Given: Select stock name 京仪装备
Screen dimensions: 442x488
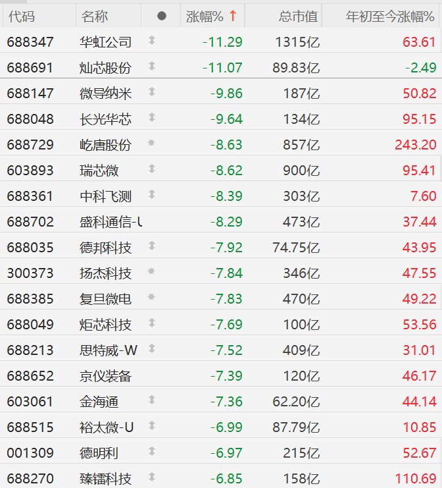Looking at the screenshot, I should point(105,376).
